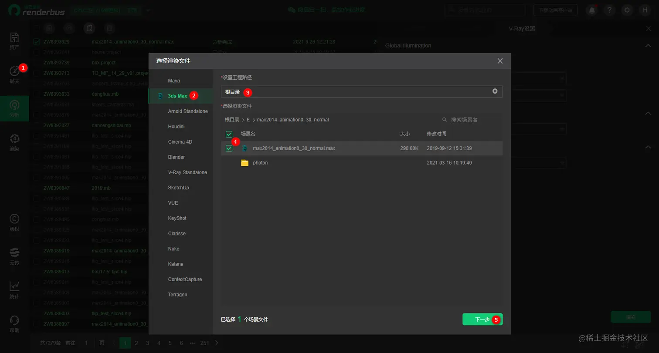Select KeyShot in the software list
Viewport: 659px width, 353px height.
pos(180,218)
